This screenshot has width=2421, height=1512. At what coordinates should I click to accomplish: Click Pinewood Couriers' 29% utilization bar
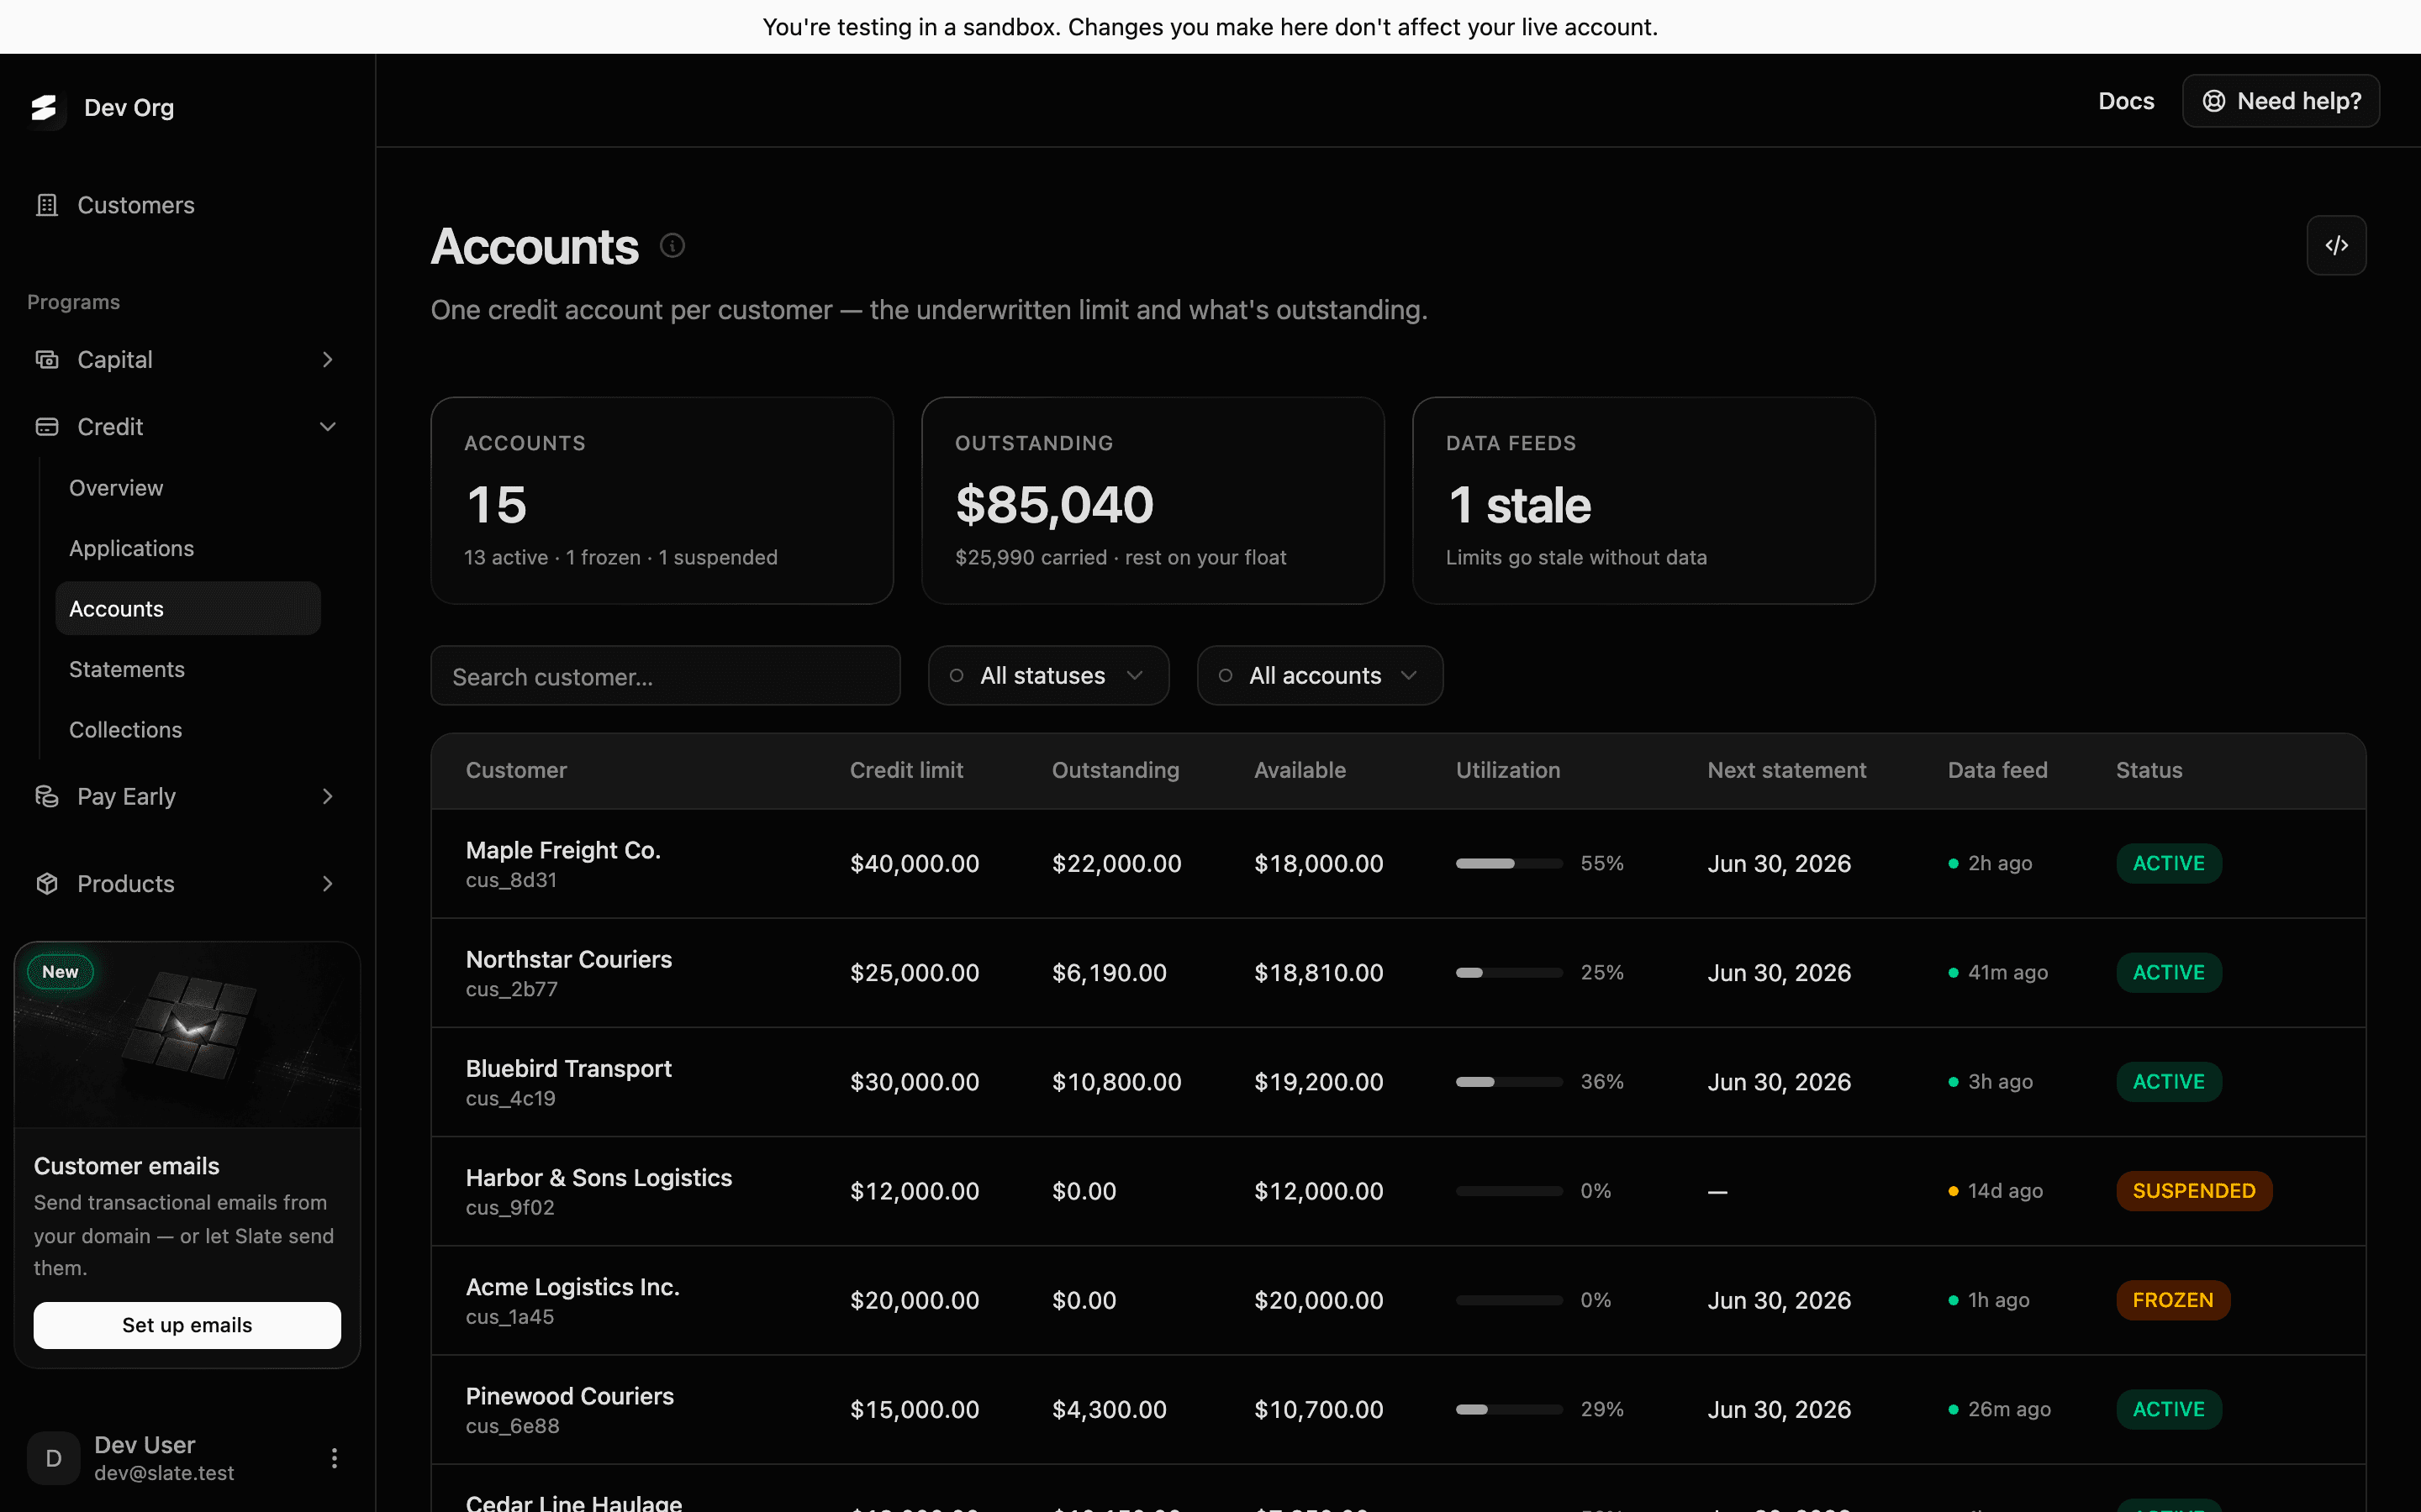pos(1509,1409)
